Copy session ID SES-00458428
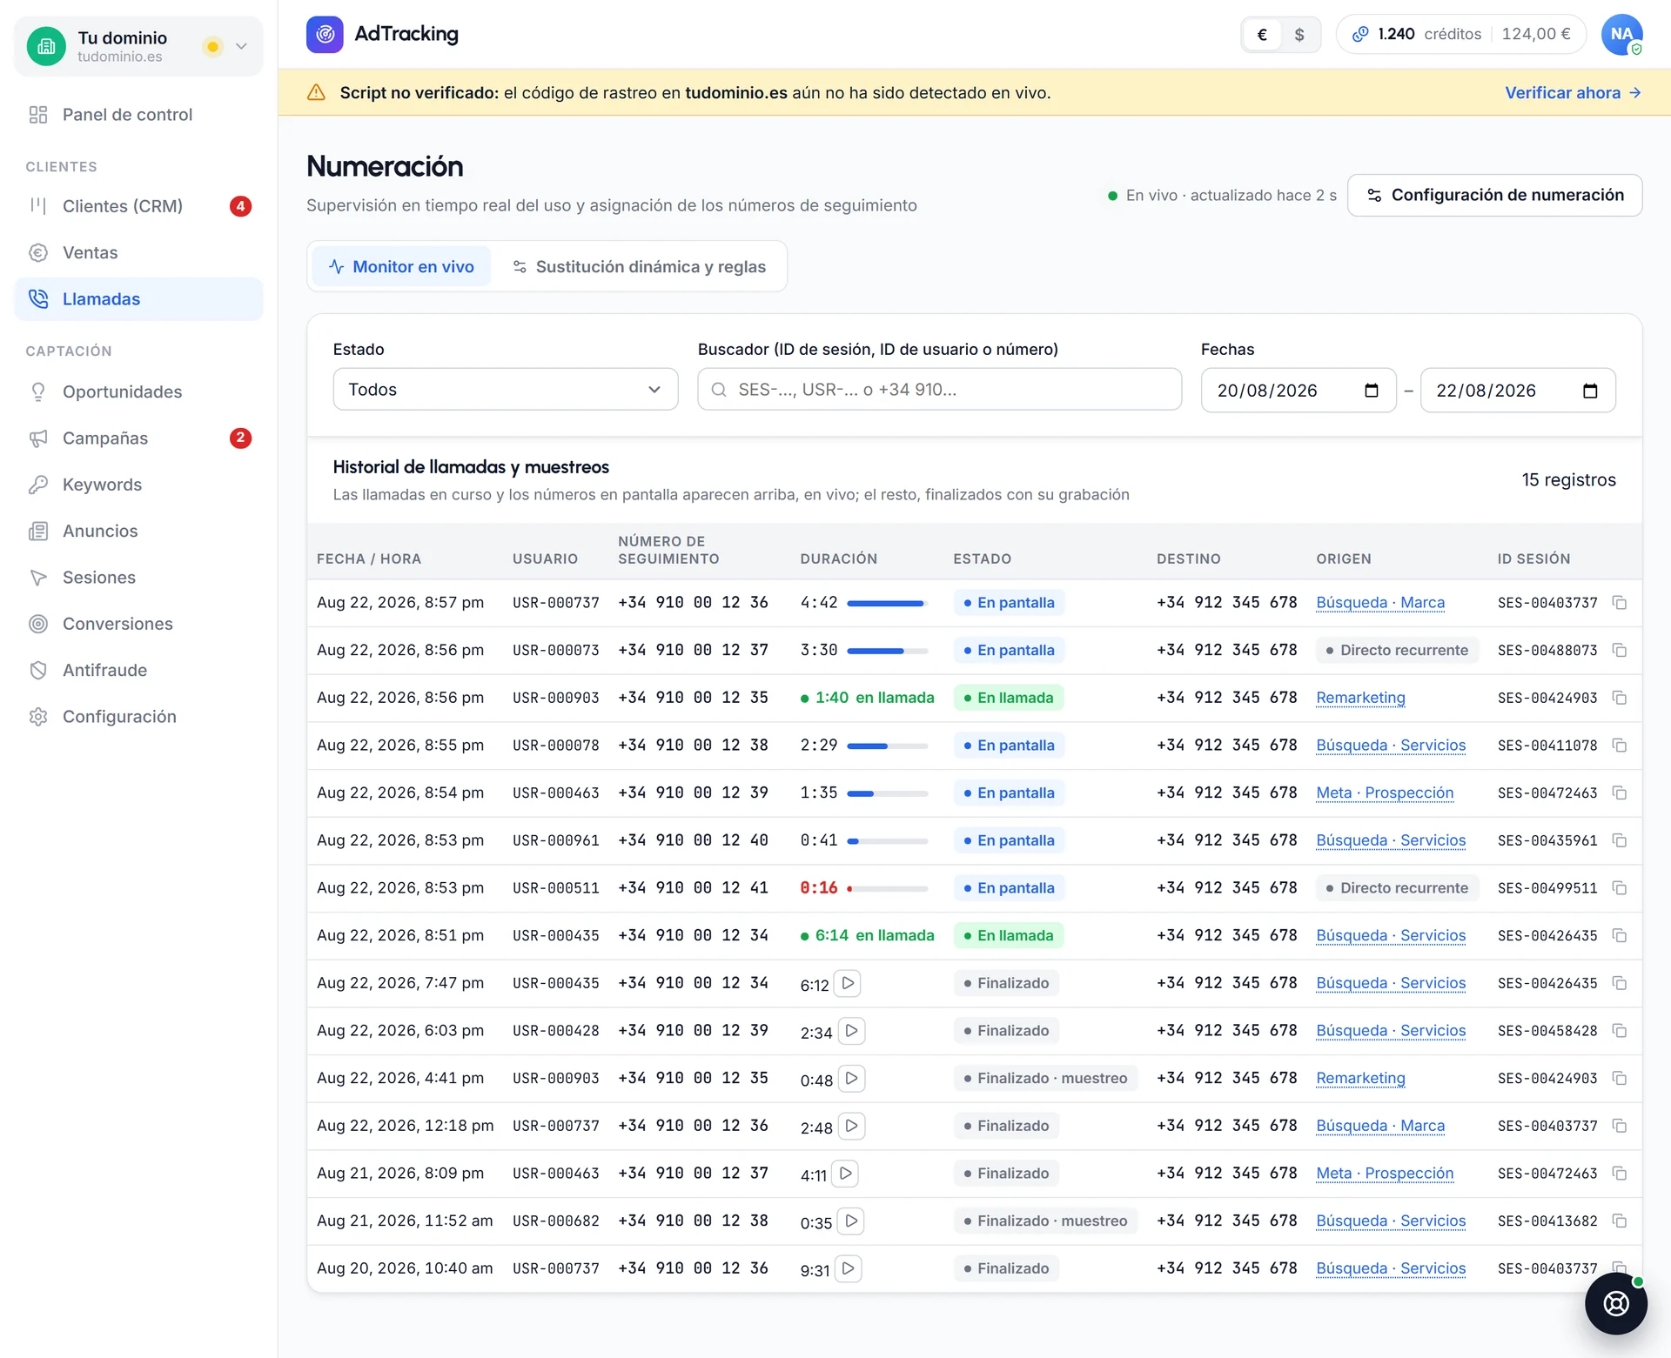The image size is (1671, 1358). click(x=1620, y=1031)
